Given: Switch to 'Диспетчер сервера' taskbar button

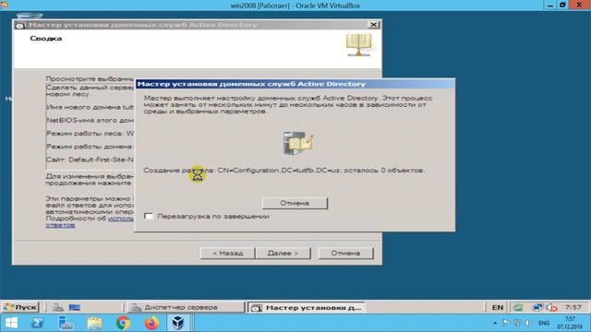Looking at the screenshot, I should tap(187, 307).
